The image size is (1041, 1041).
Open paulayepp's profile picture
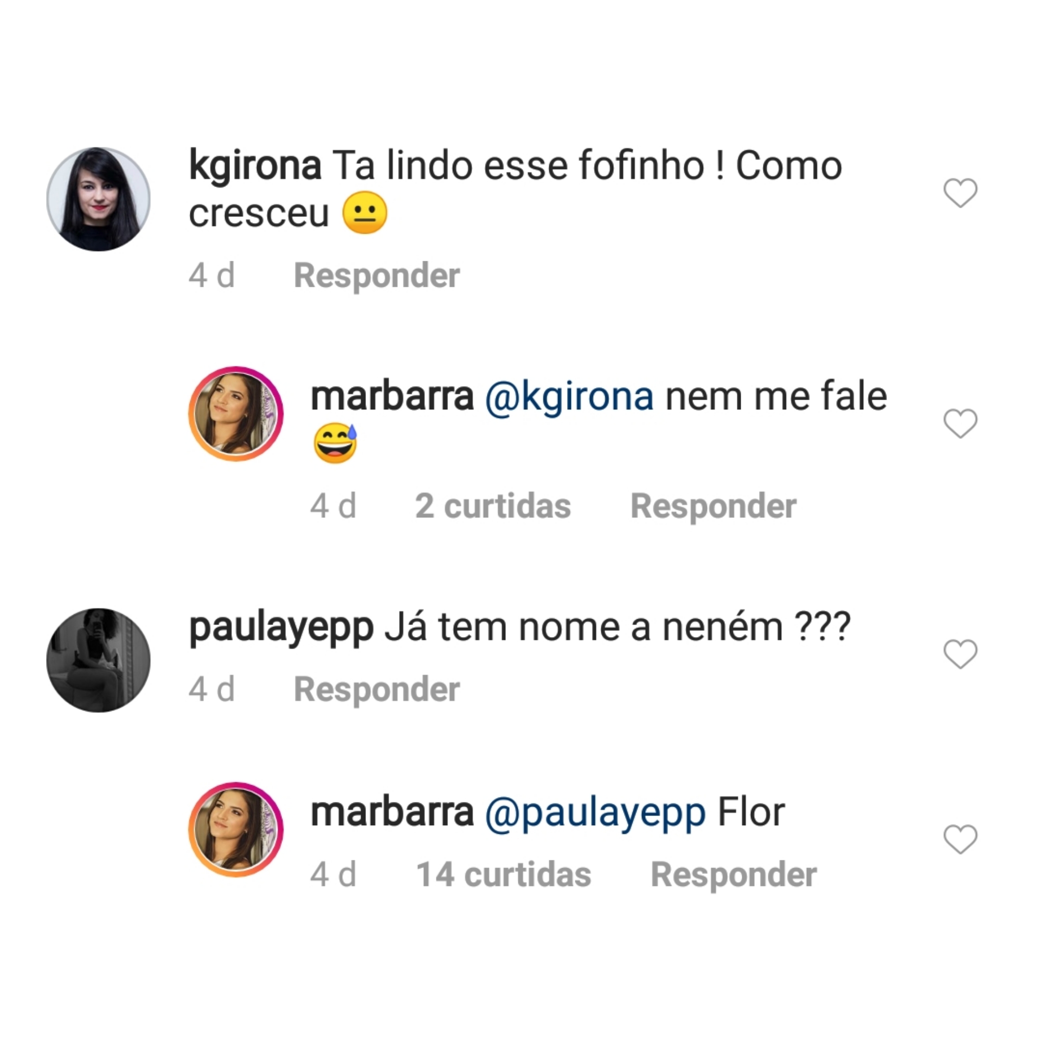pyautogui.click(x=98, y=660)
